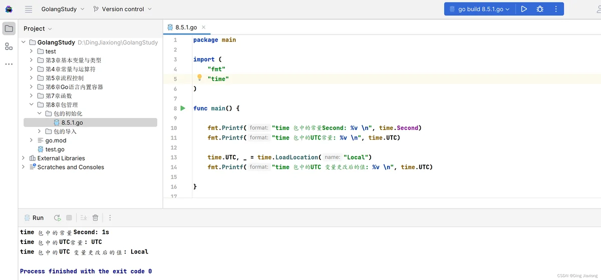Select go.mod in the project tree

pyautogui.click(x=56, y=140)
